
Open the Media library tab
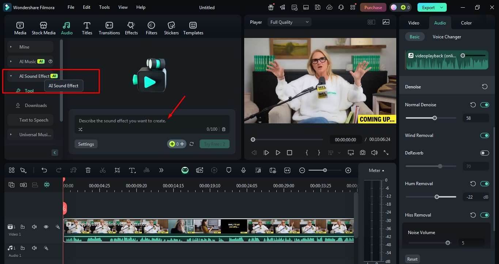pos(20,28)
